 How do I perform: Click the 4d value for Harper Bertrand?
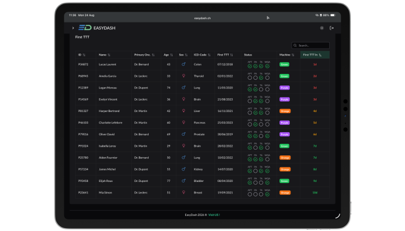[x=315, y=111]
